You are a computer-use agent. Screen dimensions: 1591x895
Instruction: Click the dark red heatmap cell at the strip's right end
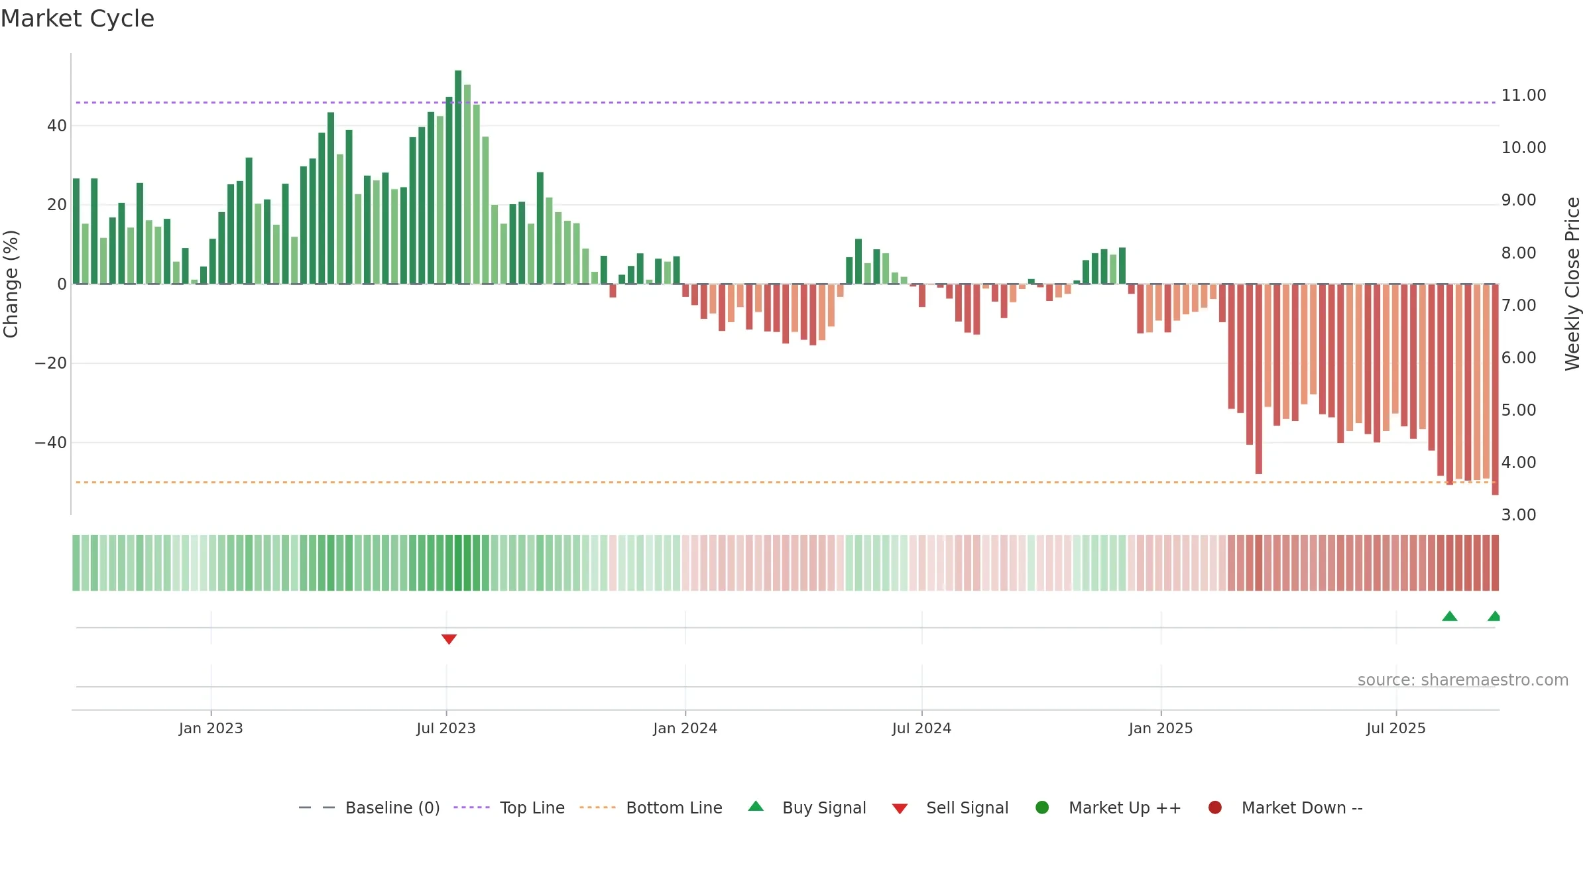point(1495,563)
